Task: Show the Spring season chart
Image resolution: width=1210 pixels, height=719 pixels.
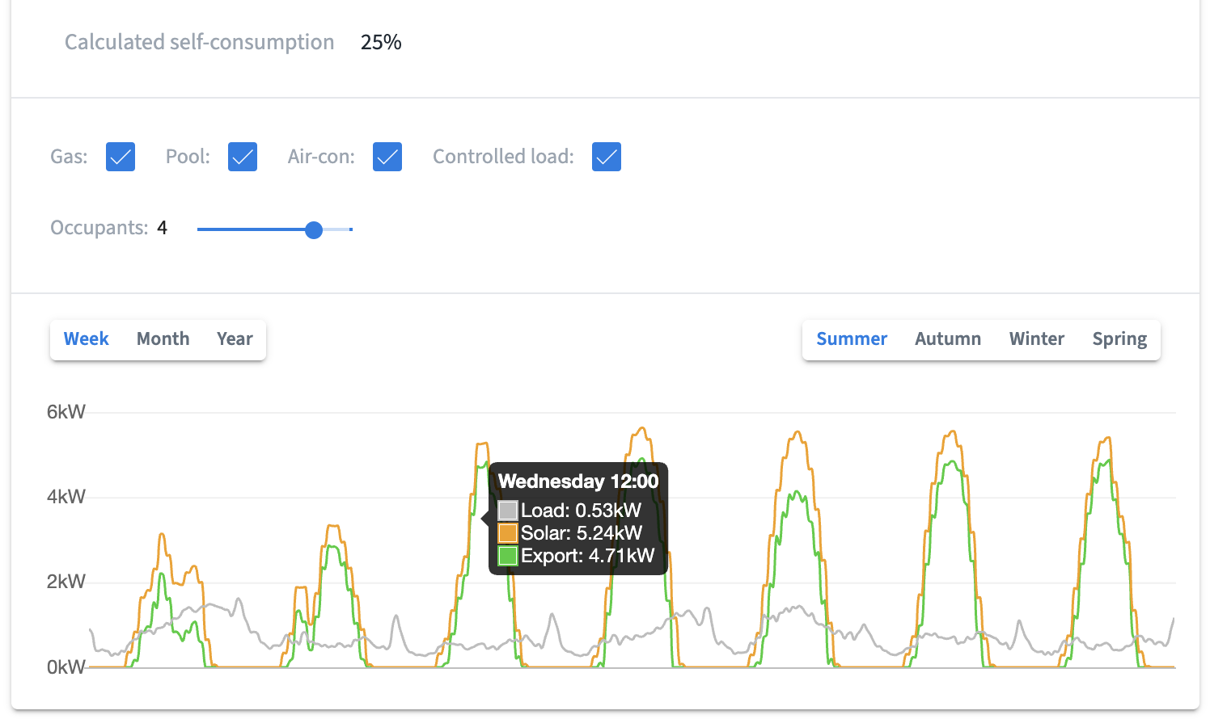Action: [x=1119, y=339]
